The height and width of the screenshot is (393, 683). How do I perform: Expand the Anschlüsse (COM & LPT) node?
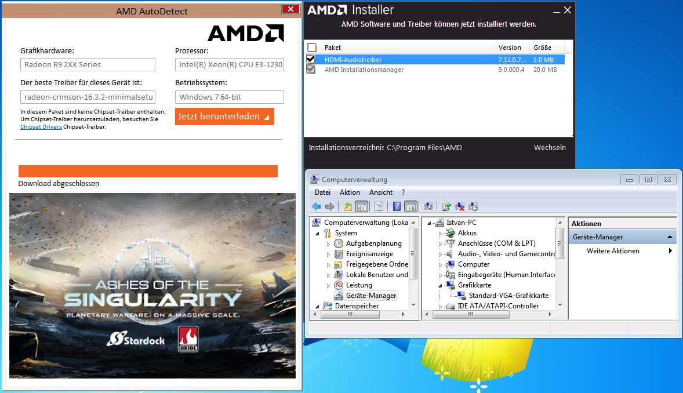(440, 244)
